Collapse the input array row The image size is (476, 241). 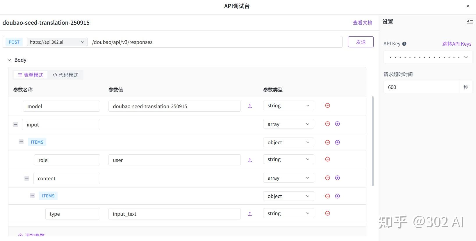(16, 124)
